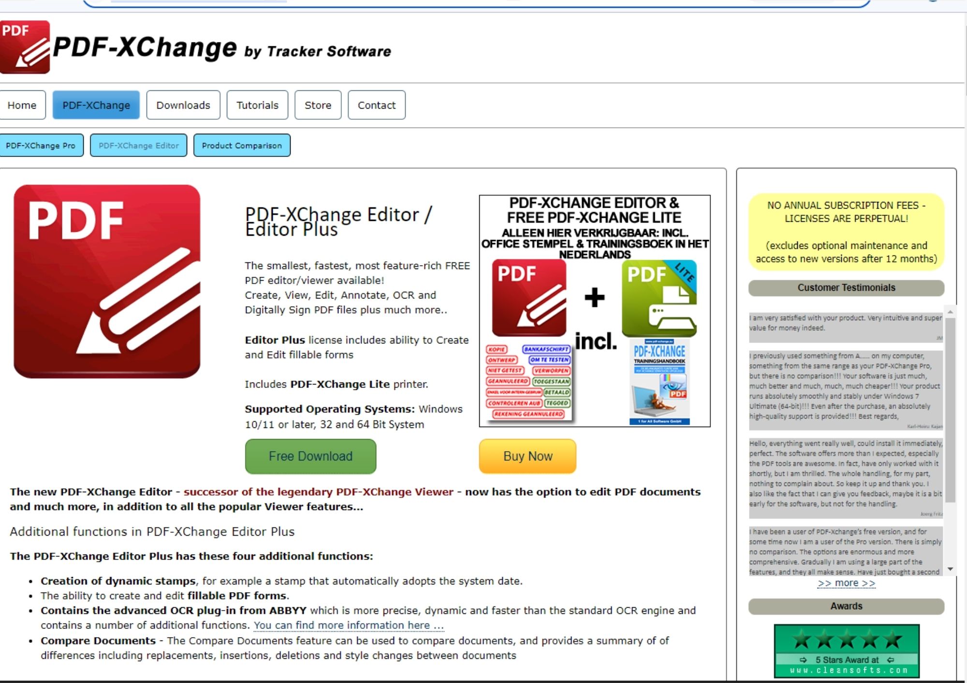Open the Tutorials menu item
This screenshot has height=683, width=967.
[x=256, y=104]
